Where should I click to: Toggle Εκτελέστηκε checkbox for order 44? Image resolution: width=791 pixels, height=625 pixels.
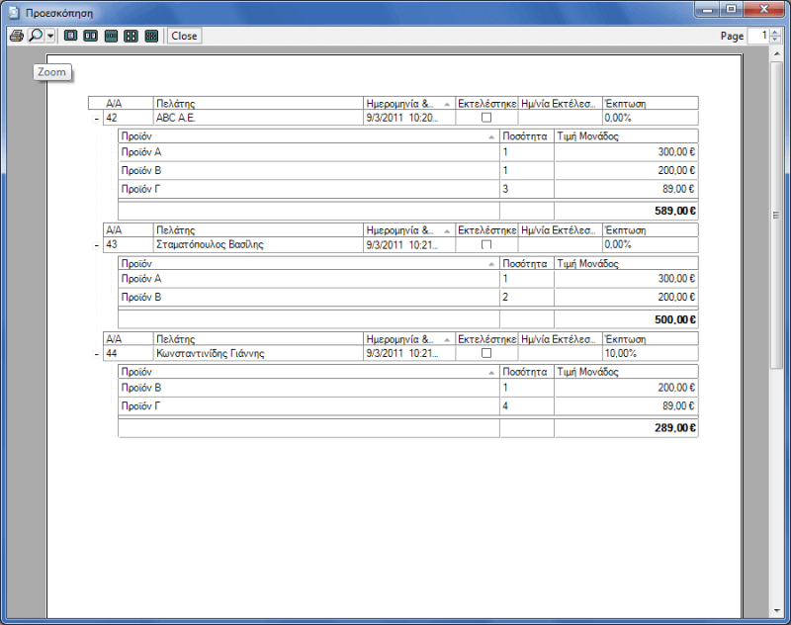click(485, 353)
